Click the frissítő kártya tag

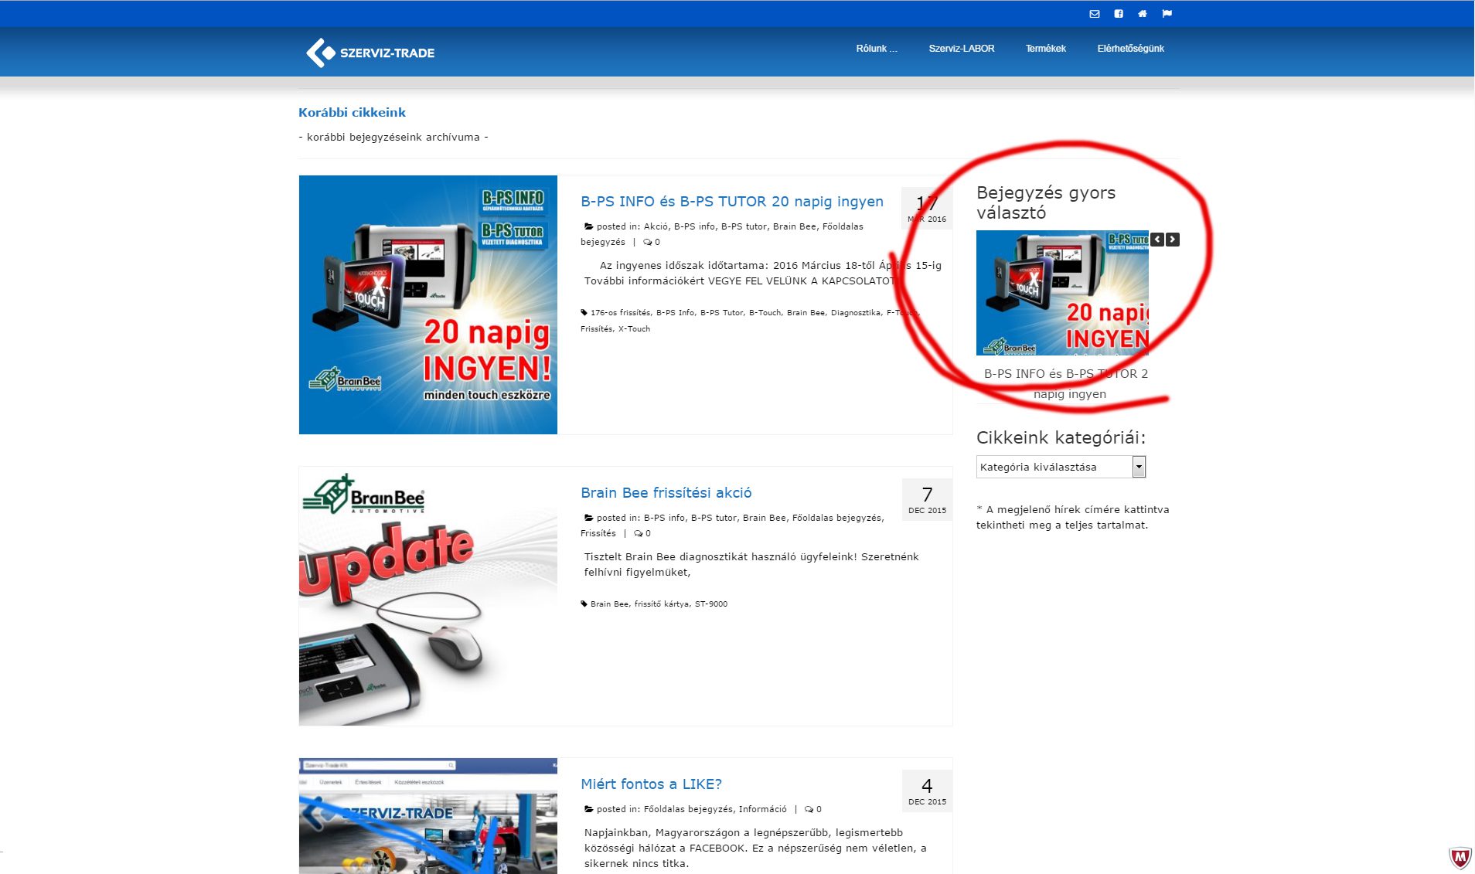pos(661,604)
